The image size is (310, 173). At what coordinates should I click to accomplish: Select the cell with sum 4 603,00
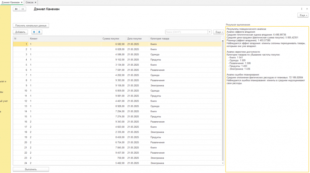(114, 127)
